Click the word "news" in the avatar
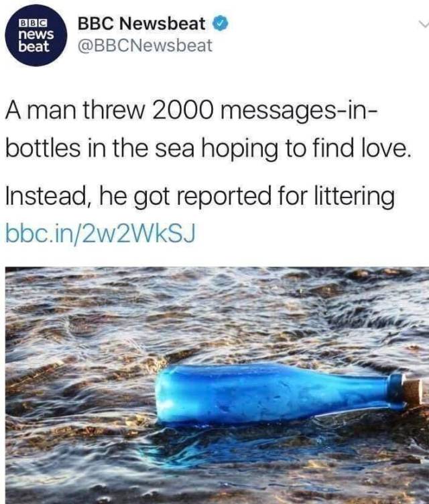429x504 pixels. pos(36,34)
